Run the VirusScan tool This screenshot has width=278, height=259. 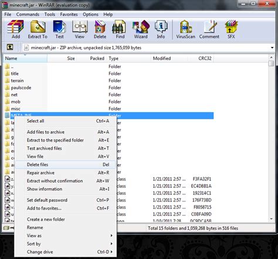click(185, 29)
